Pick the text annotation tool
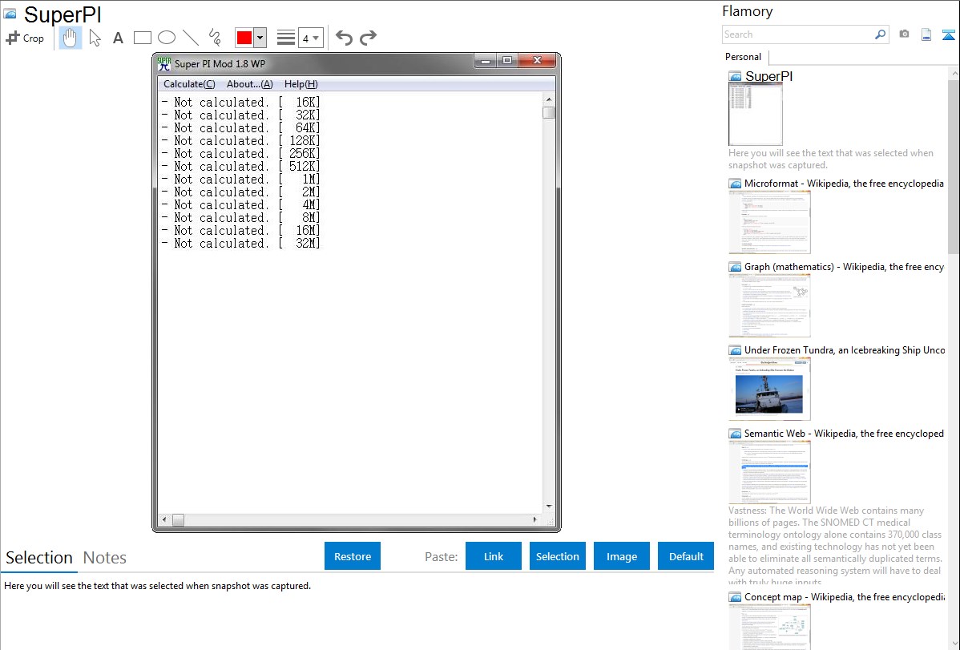 point(118,38)
